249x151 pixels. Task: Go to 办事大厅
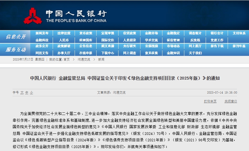click(64, 53)
